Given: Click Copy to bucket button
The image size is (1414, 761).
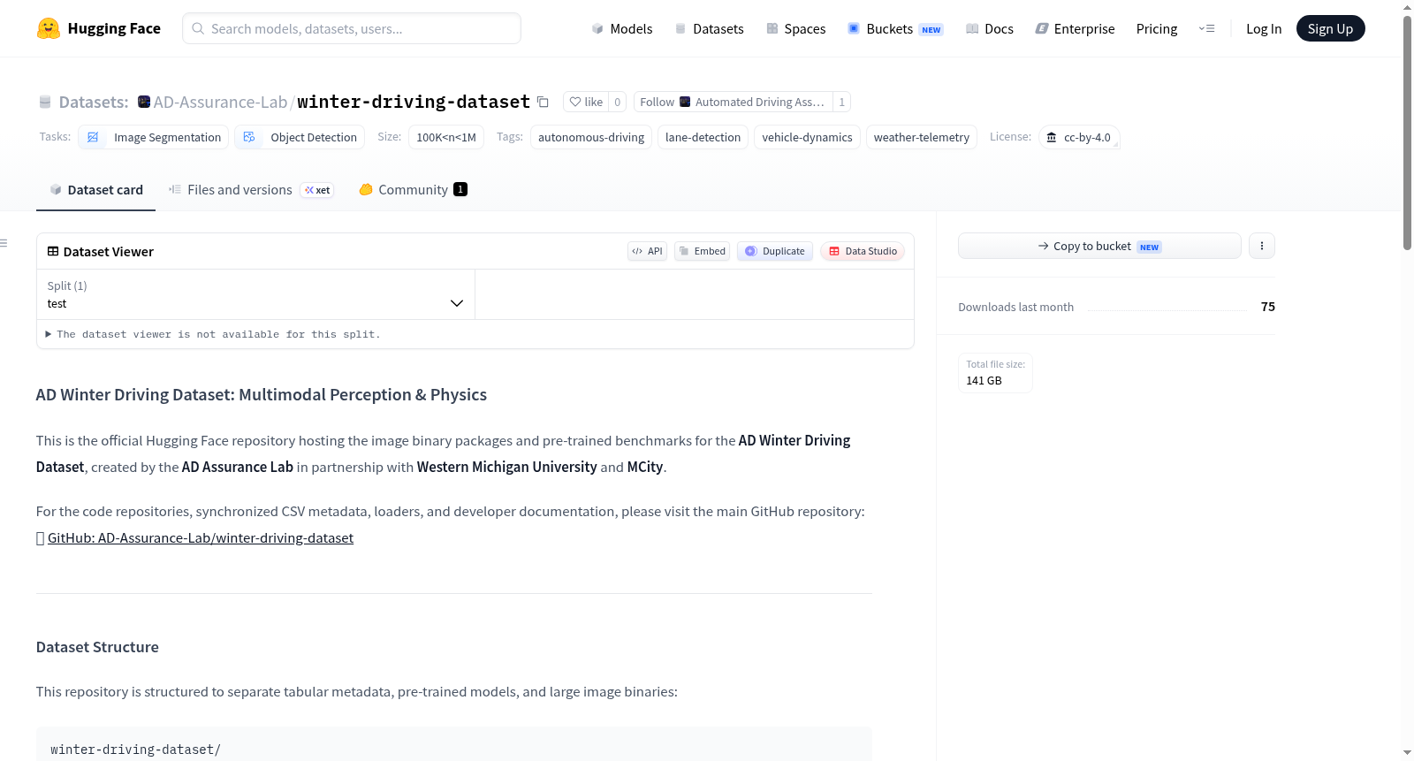Looking at the screenshot, I should 1099,246.
